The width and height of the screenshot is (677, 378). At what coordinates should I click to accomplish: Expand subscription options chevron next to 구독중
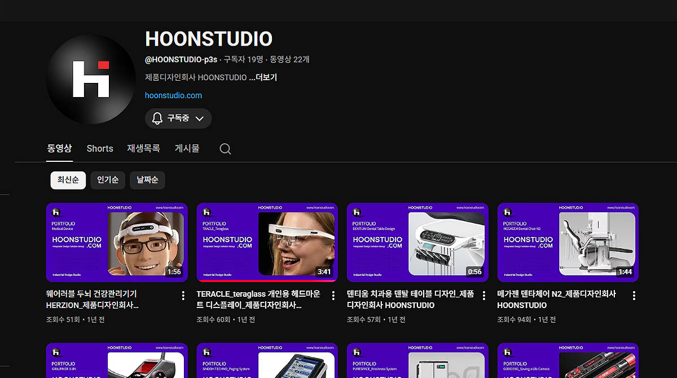pyautogui.click(x=199, y=118)
